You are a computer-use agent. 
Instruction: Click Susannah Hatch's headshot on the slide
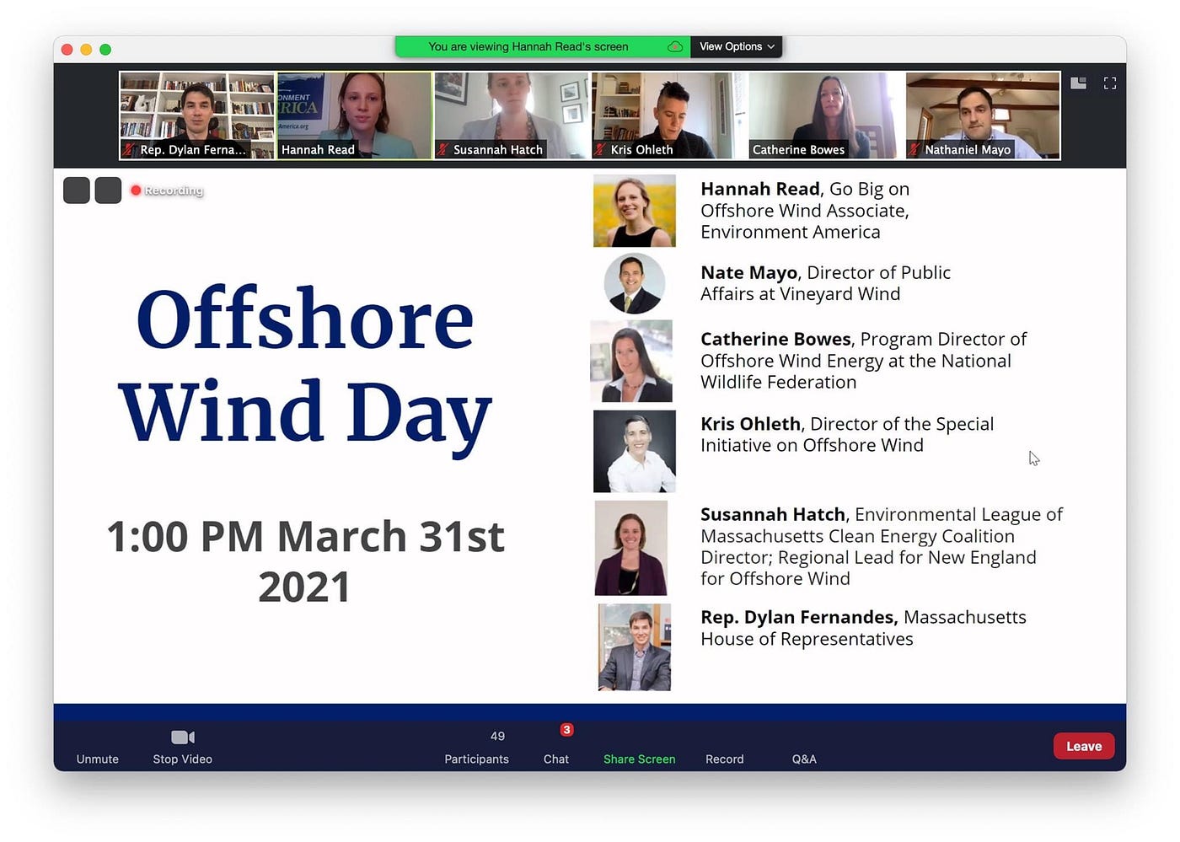(x=631, y=548)
